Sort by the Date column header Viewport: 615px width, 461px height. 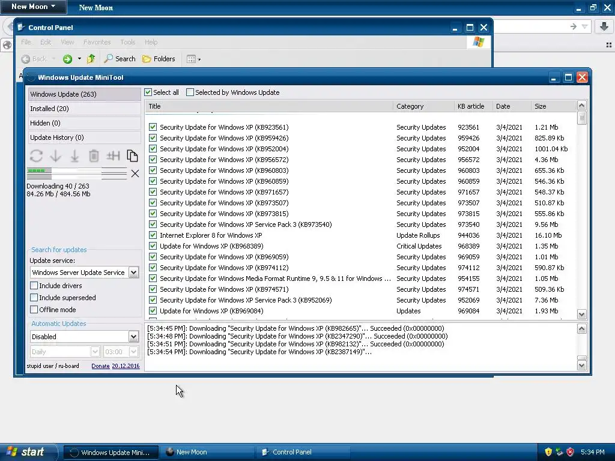pos(512,106)
